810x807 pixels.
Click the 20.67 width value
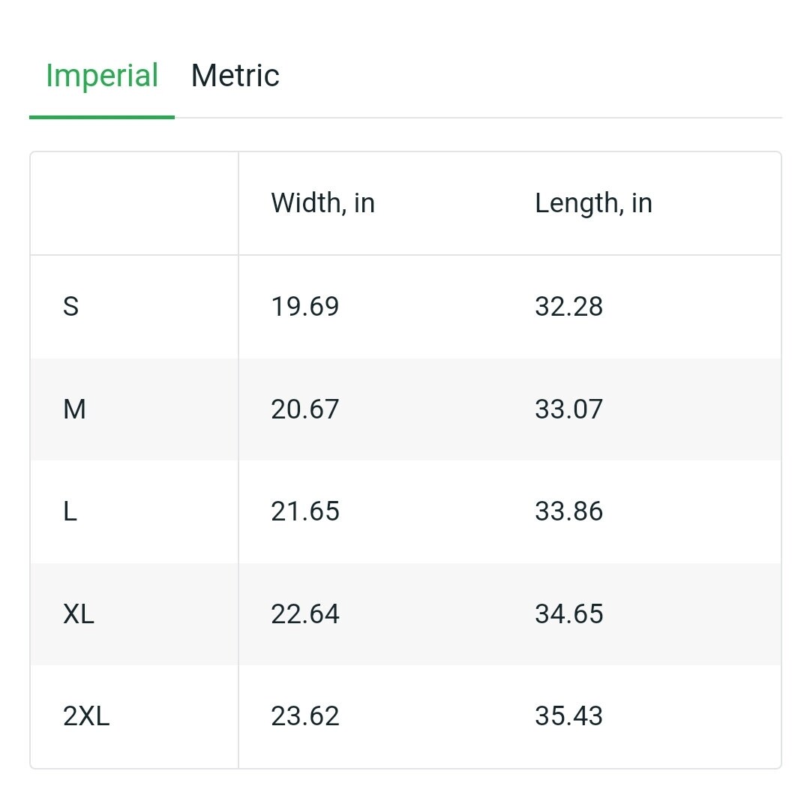pyautogui.click(x=304, y=409)
